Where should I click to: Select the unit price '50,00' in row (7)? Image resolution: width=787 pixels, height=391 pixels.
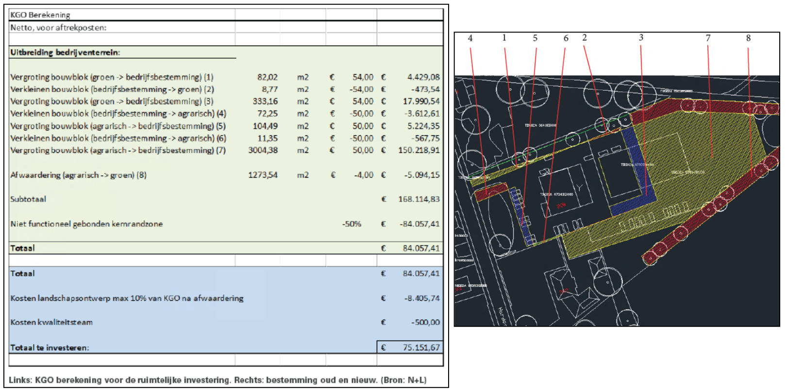click(363, 150)
